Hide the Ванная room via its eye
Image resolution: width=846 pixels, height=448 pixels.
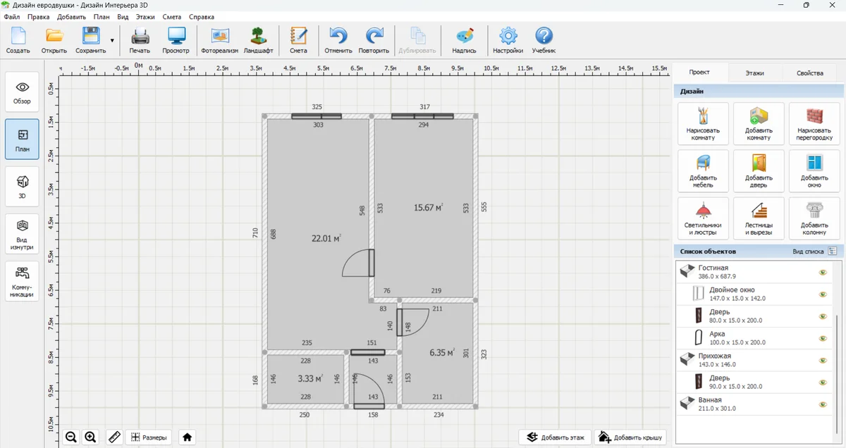(822, 404)
